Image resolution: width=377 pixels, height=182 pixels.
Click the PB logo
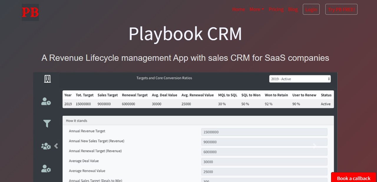pos(30,12)
